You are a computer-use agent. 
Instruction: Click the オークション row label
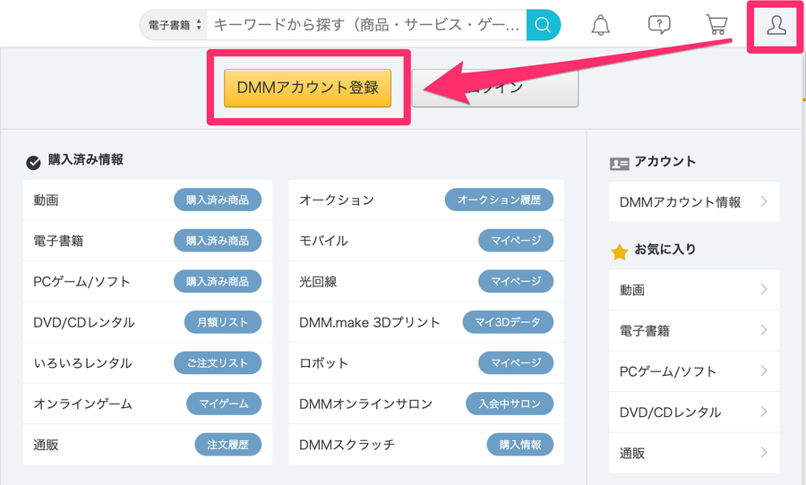[x=337, y=200]
